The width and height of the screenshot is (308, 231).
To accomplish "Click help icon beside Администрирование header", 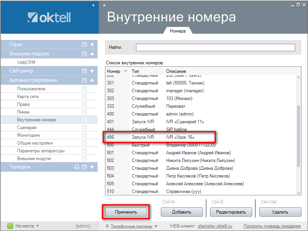I will [84, 80].
